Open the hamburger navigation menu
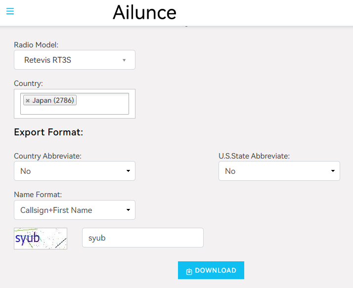Viewport: 353px width, 288px height. coord(10,11)
